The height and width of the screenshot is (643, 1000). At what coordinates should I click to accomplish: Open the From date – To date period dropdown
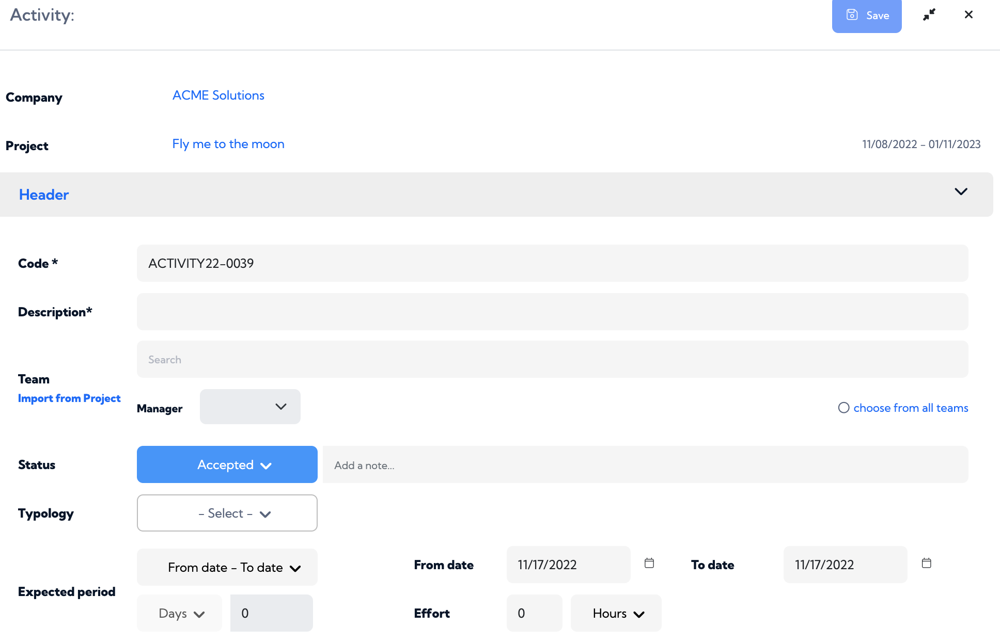click(227, 567)
